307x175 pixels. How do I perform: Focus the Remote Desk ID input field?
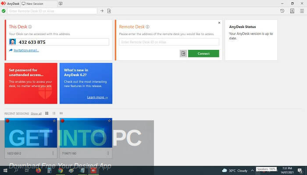169,42
